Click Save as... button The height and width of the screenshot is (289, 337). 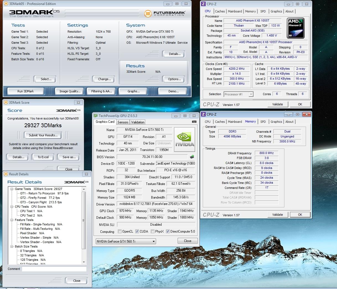69,157
